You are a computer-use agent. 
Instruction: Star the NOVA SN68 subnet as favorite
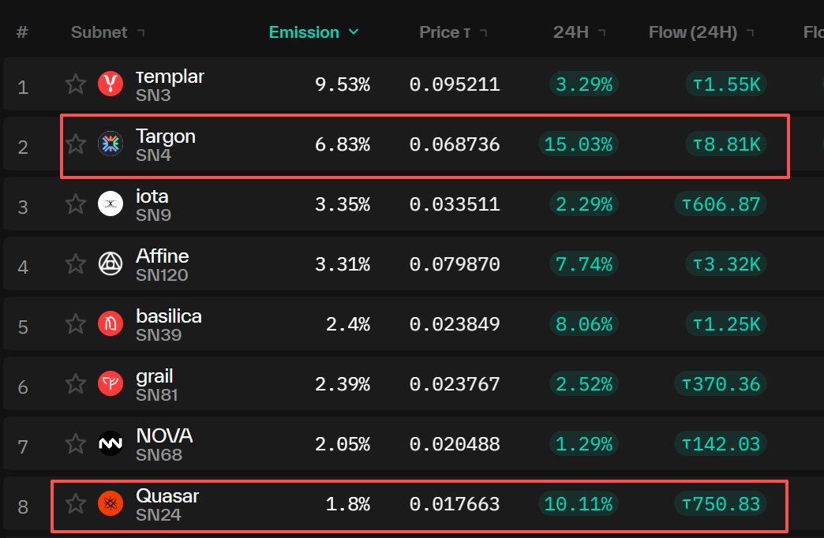click(76, 443)
